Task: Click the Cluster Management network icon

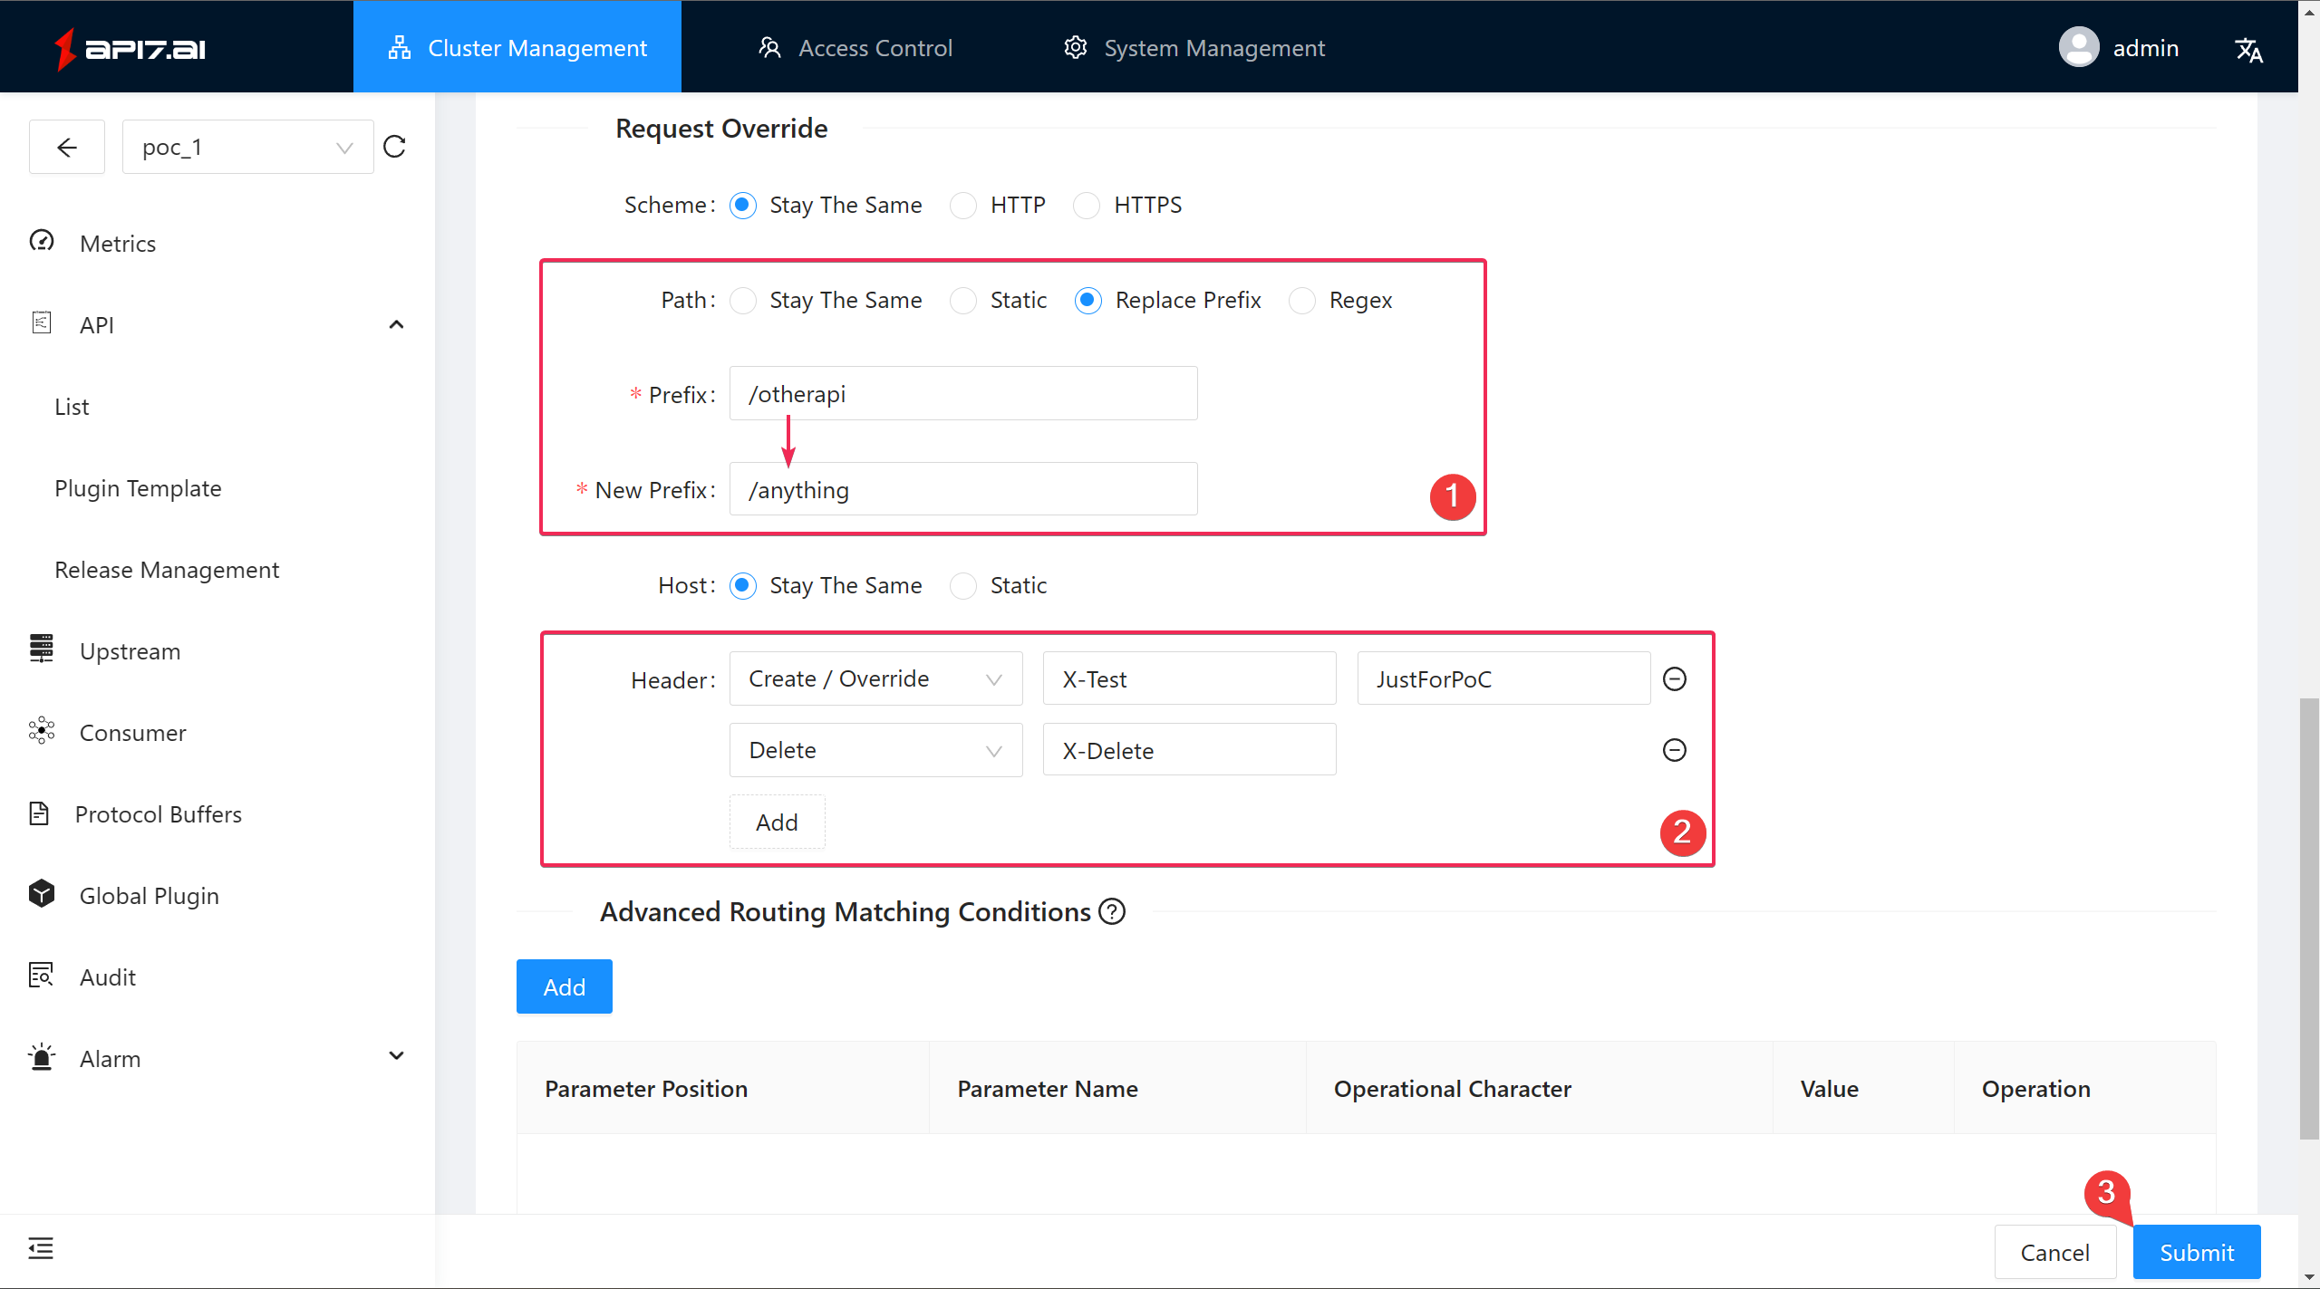Action: pos(400,47)
